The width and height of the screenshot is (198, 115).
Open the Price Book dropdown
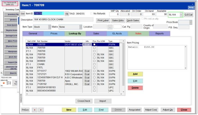(191, 22)
